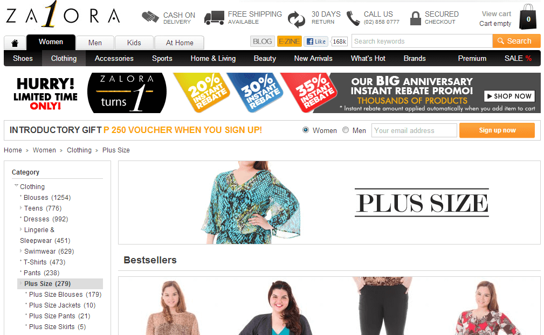Expand the Swimwear category arrow
Image resolution: width=544 pixels, height=335 pixels.
click(21, 251)
